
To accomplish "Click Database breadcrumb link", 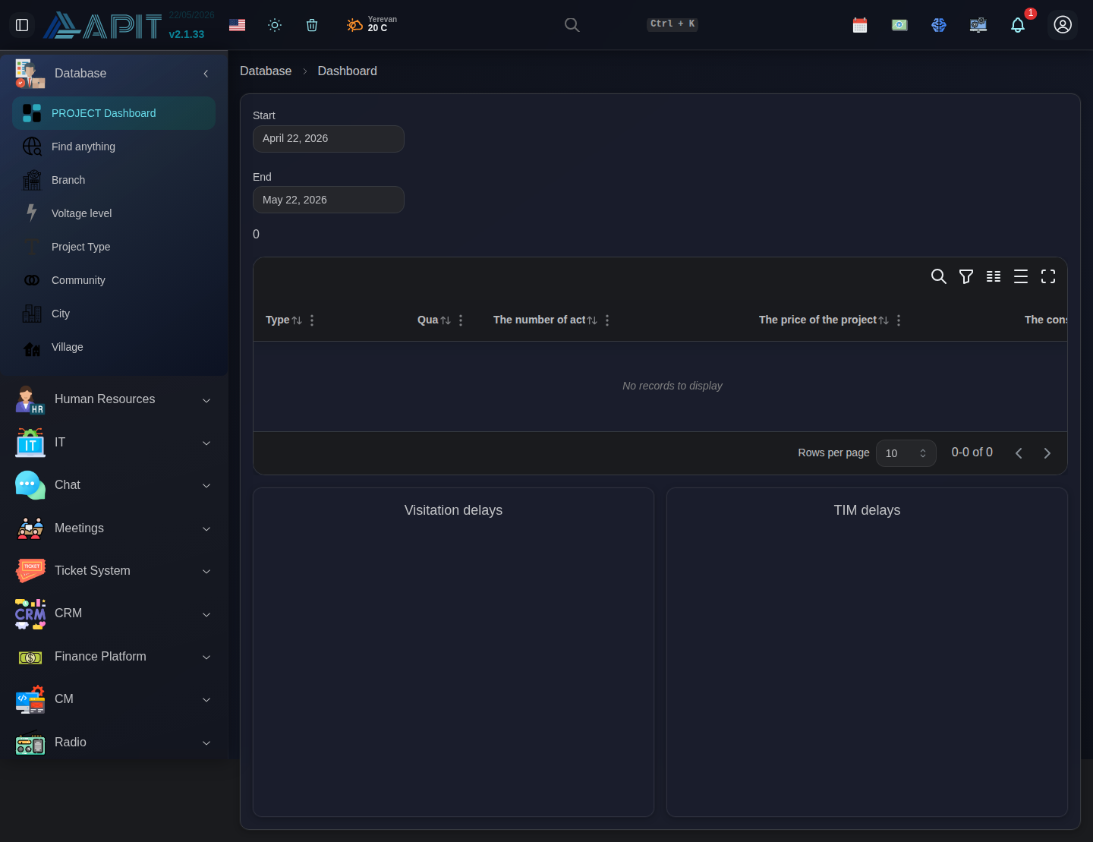I will (266, 71).
